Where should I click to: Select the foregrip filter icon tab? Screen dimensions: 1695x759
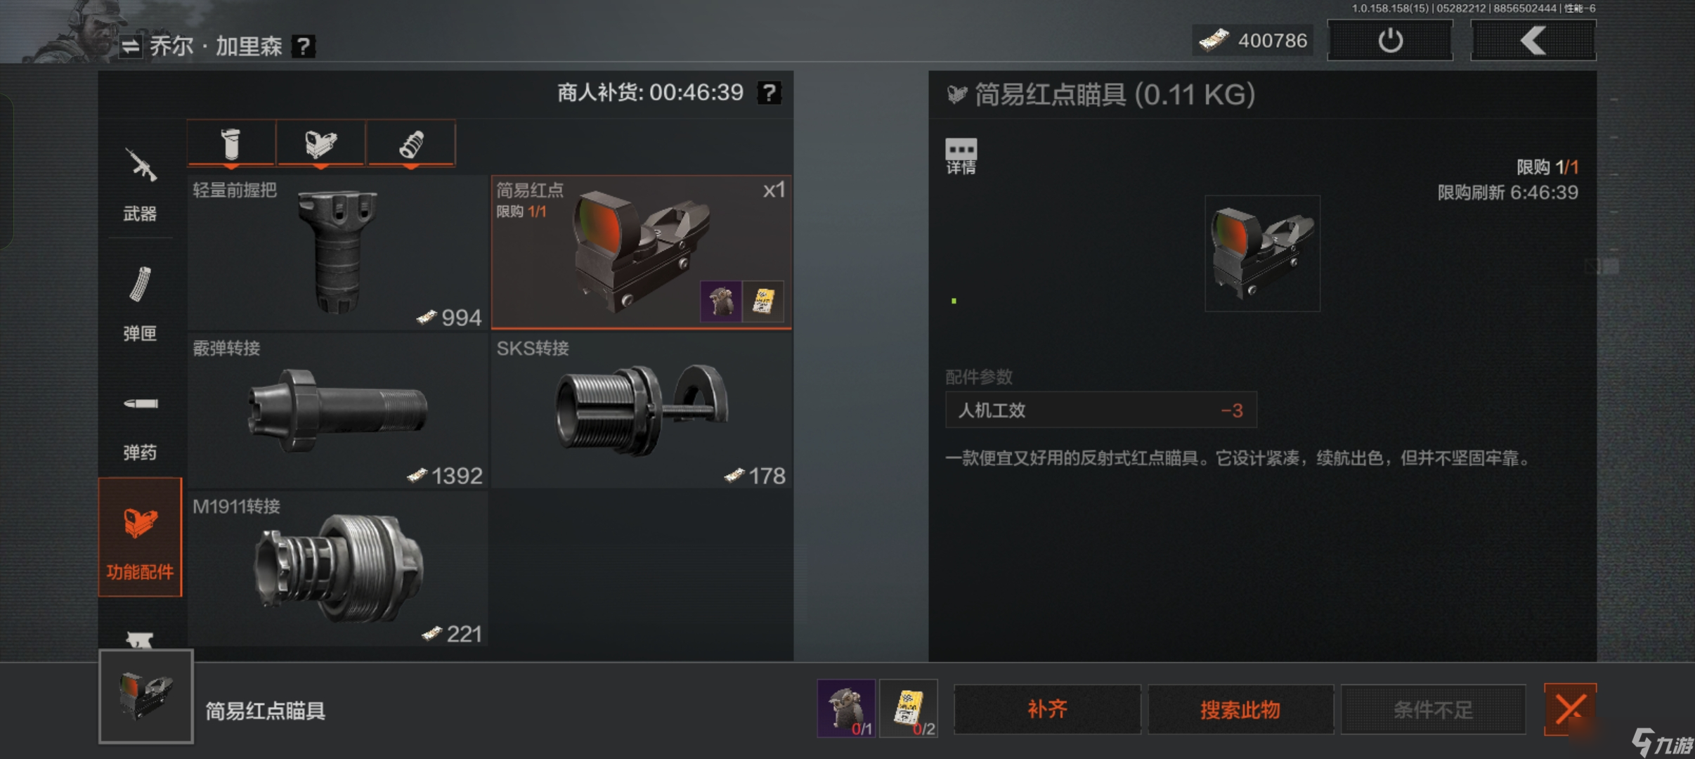pos(231,143)
